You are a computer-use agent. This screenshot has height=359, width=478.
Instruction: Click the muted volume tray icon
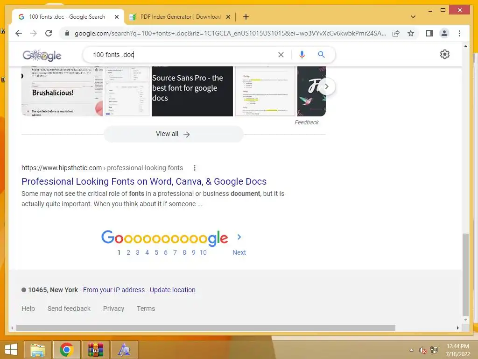422,350
